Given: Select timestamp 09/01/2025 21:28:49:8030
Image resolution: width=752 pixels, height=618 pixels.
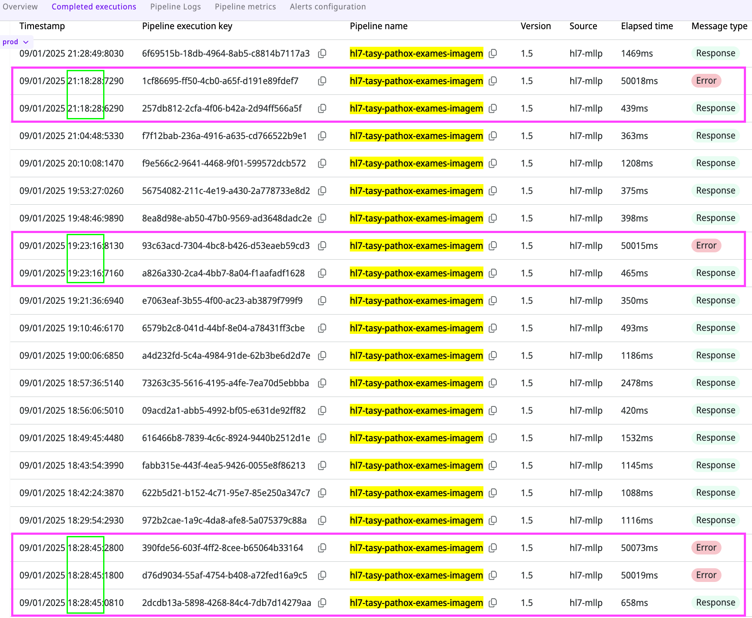Looking at the screenshot, I should point(71,54).
